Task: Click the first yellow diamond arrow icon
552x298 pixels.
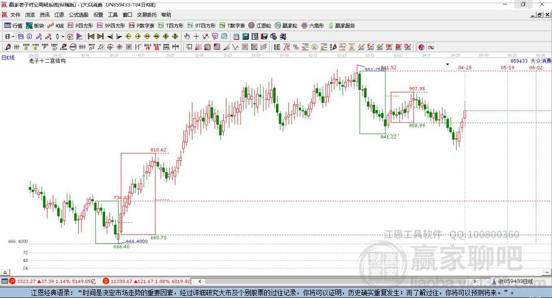Action: click(x=128, y=36)
